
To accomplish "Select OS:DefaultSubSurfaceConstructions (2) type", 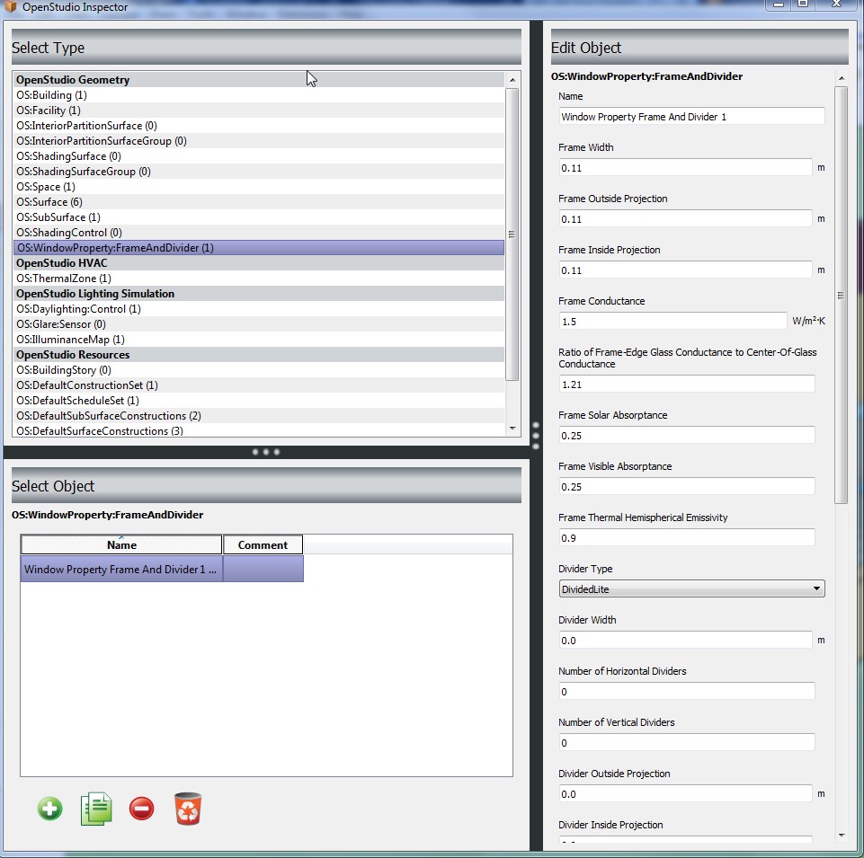I will click(258, 416).
